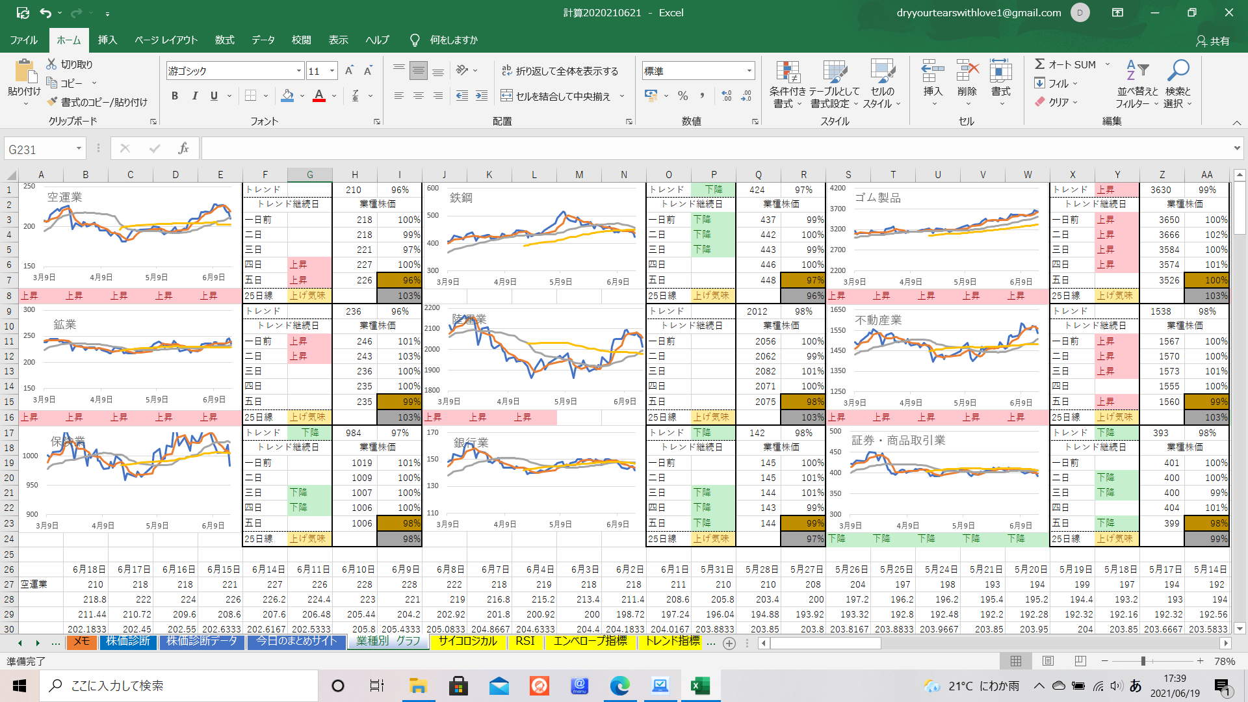Click the Insert Function fx icon
The image size is (1248, 702).
[x=183, y=149]
